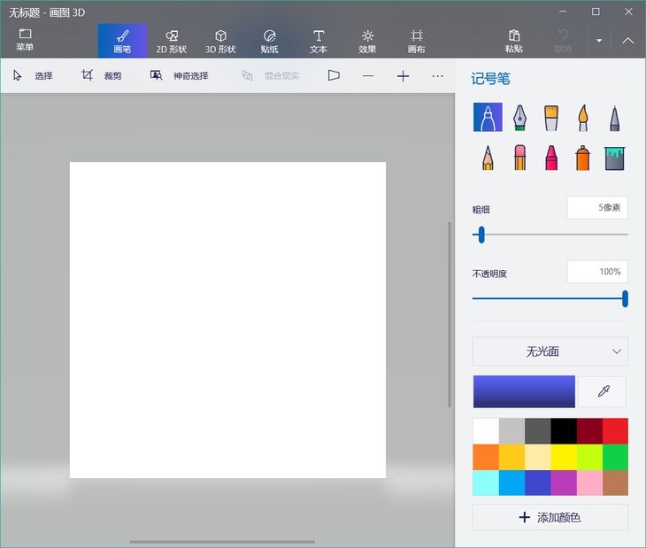Switch to the 画笔 tab
Screen dimensions: 646x548
tap(122, 41)
